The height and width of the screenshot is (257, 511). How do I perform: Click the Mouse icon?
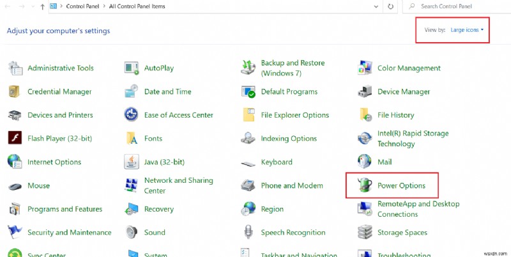point(15,186)
